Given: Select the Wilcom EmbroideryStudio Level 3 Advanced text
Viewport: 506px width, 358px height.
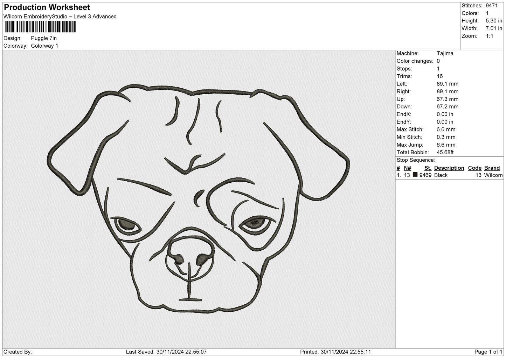Looking at the screenshot, I should pyautogui.click(x=60, y=16).
